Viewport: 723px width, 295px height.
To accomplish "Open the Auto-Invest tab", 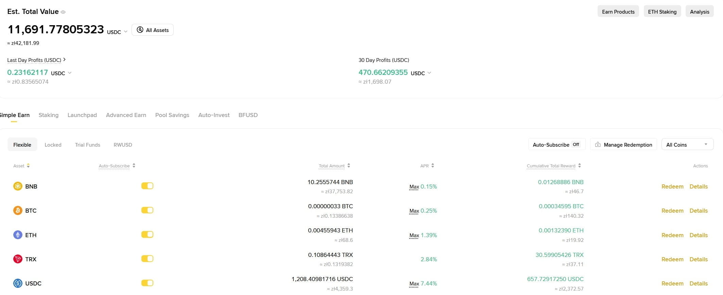I will tap(214, 115).
